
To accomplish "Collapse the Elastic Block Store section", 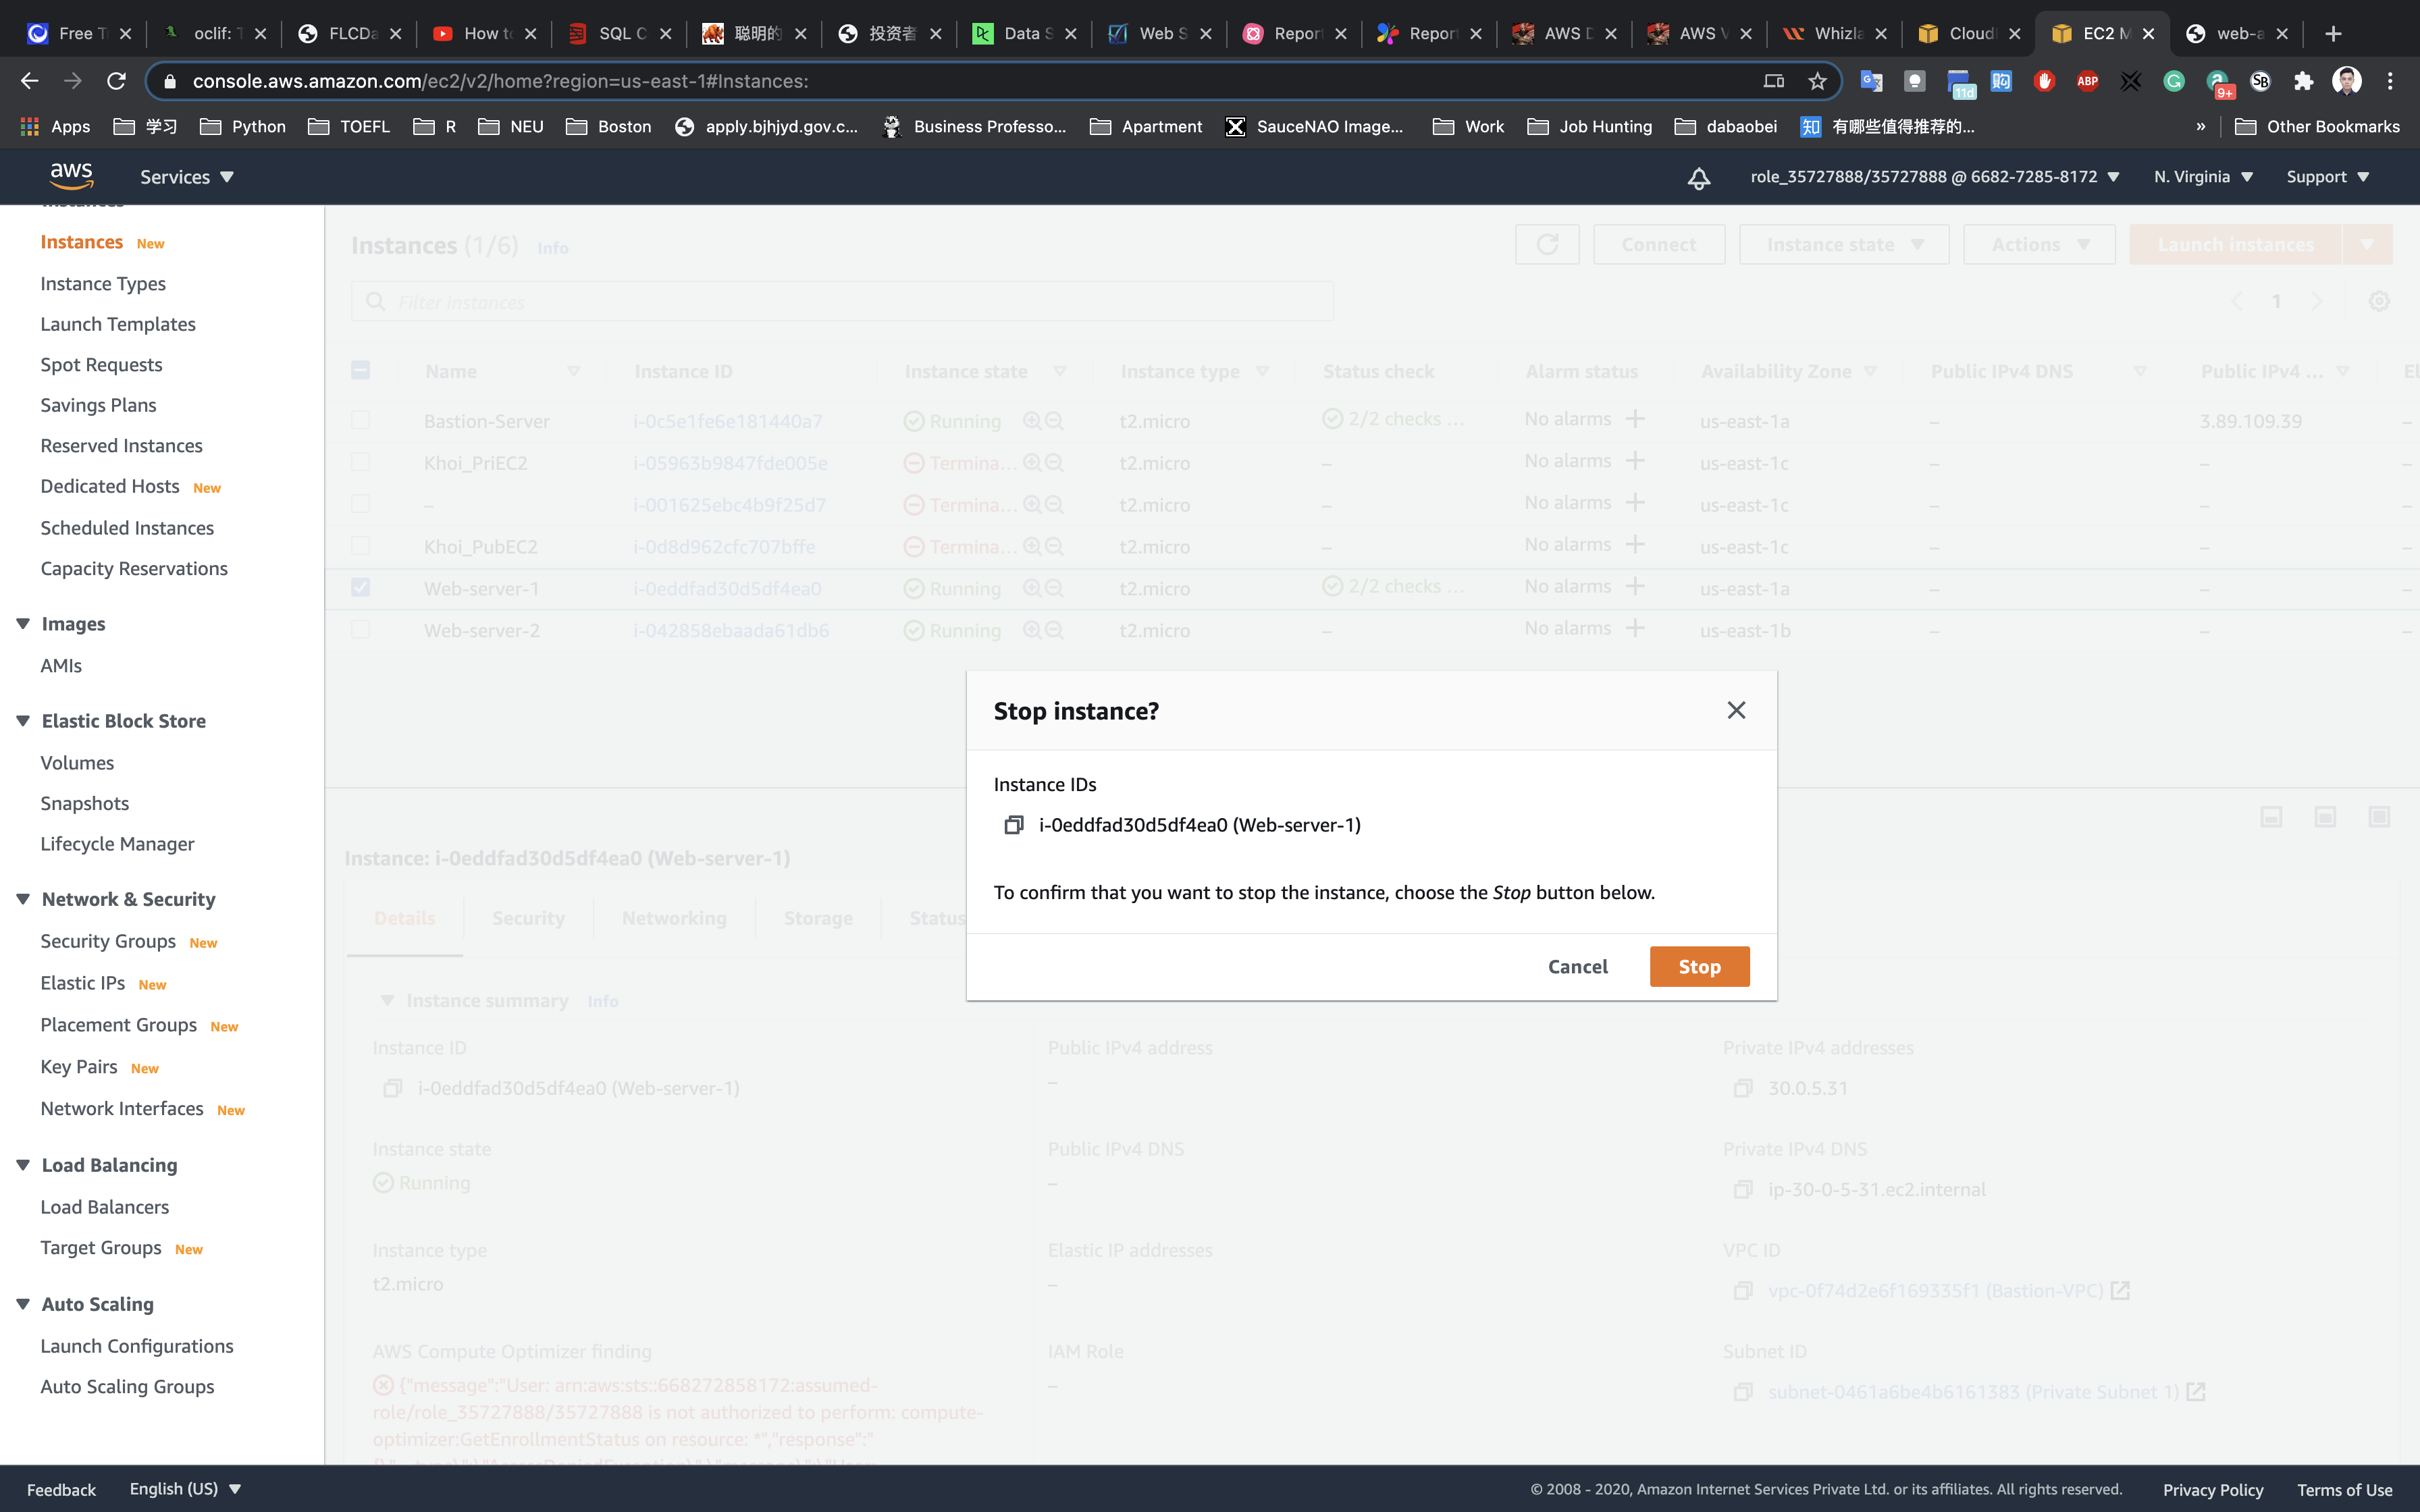I will coord(23,721).
